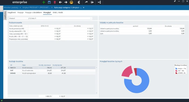Select the MASCH row indicator arrow
This screenshot has width=189, height=102.
(x=9, y=68)
